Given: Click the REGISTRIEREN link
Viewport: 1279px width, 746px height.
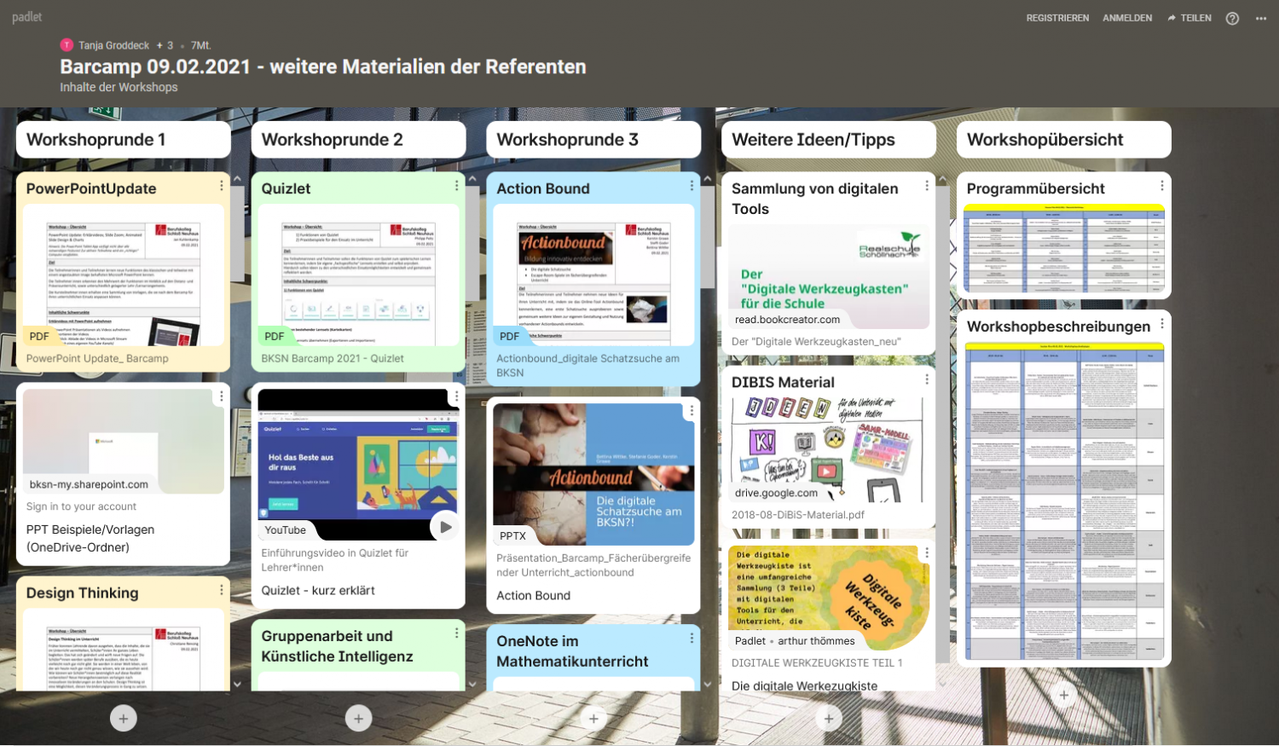Looking at the screenshot, I should 1057,18.
